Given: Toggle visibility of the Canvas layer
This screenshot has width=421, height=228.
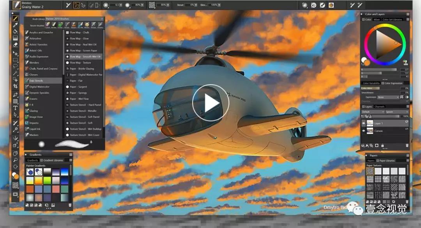Looking at the screenshot, I should [x=364, y=131].
